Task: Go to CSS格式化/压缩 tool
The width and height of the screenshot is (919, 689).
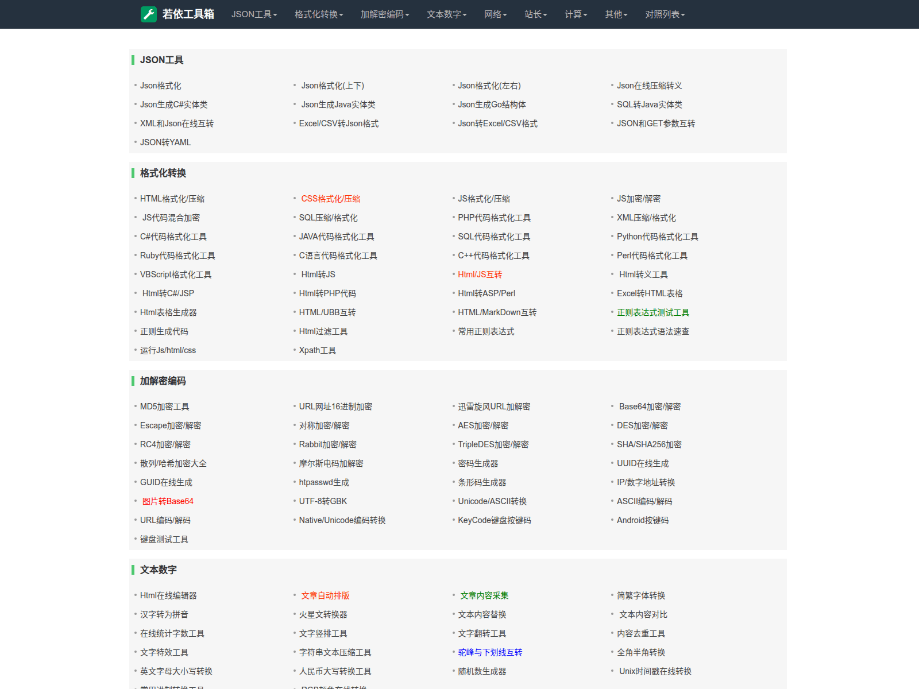Action: (x=330, y=199)
